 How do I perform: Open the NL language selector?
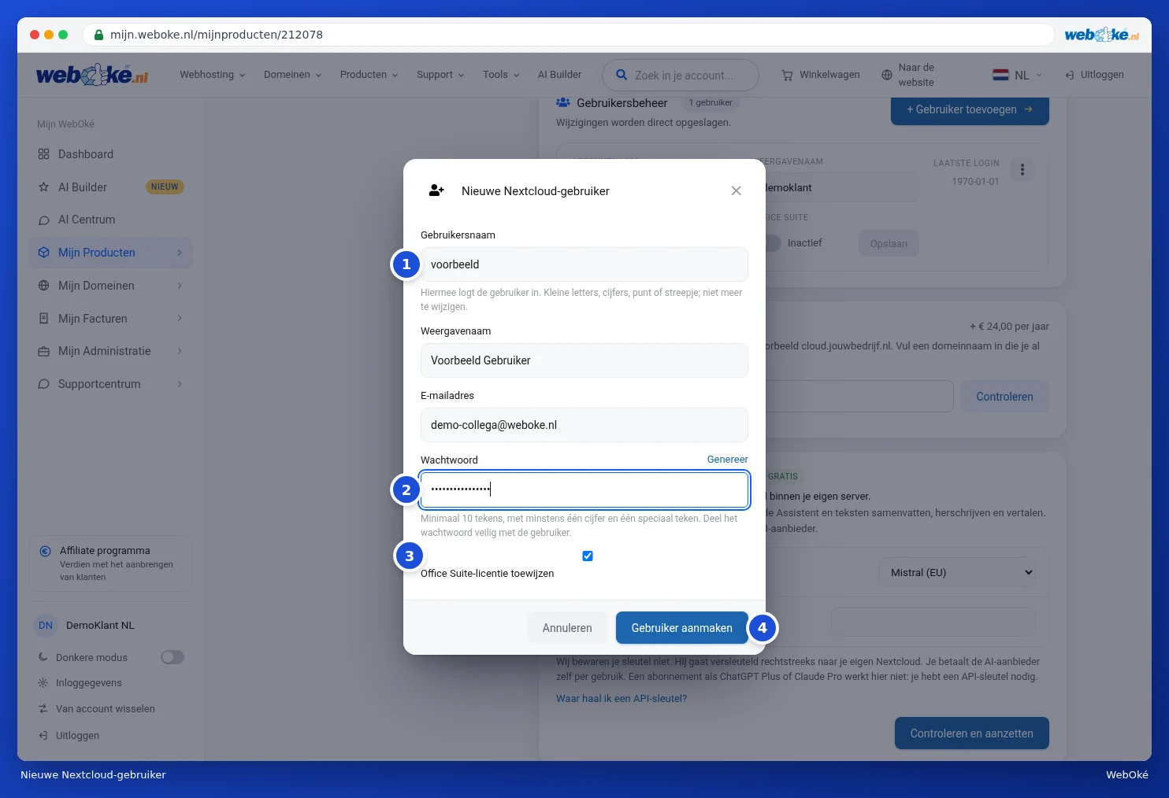click(x=1018, y=75)
